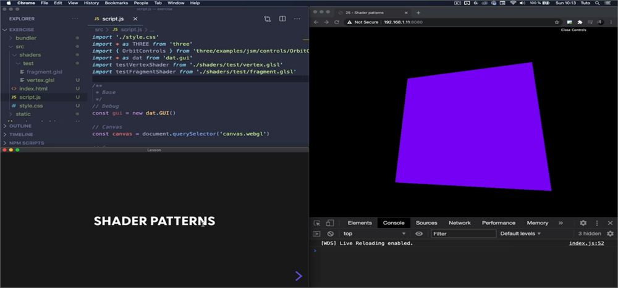Open the Bookmarks menu in menu bar

coord(116,2)
